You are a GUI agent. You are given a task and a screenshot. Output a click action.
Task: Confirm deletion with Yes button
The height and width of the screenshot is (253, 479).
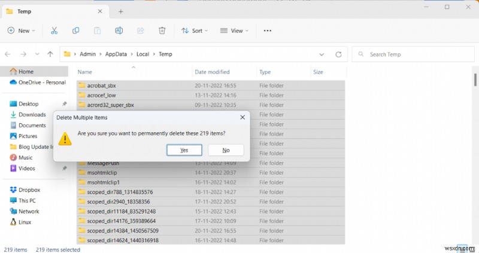(x=184, y=150)
